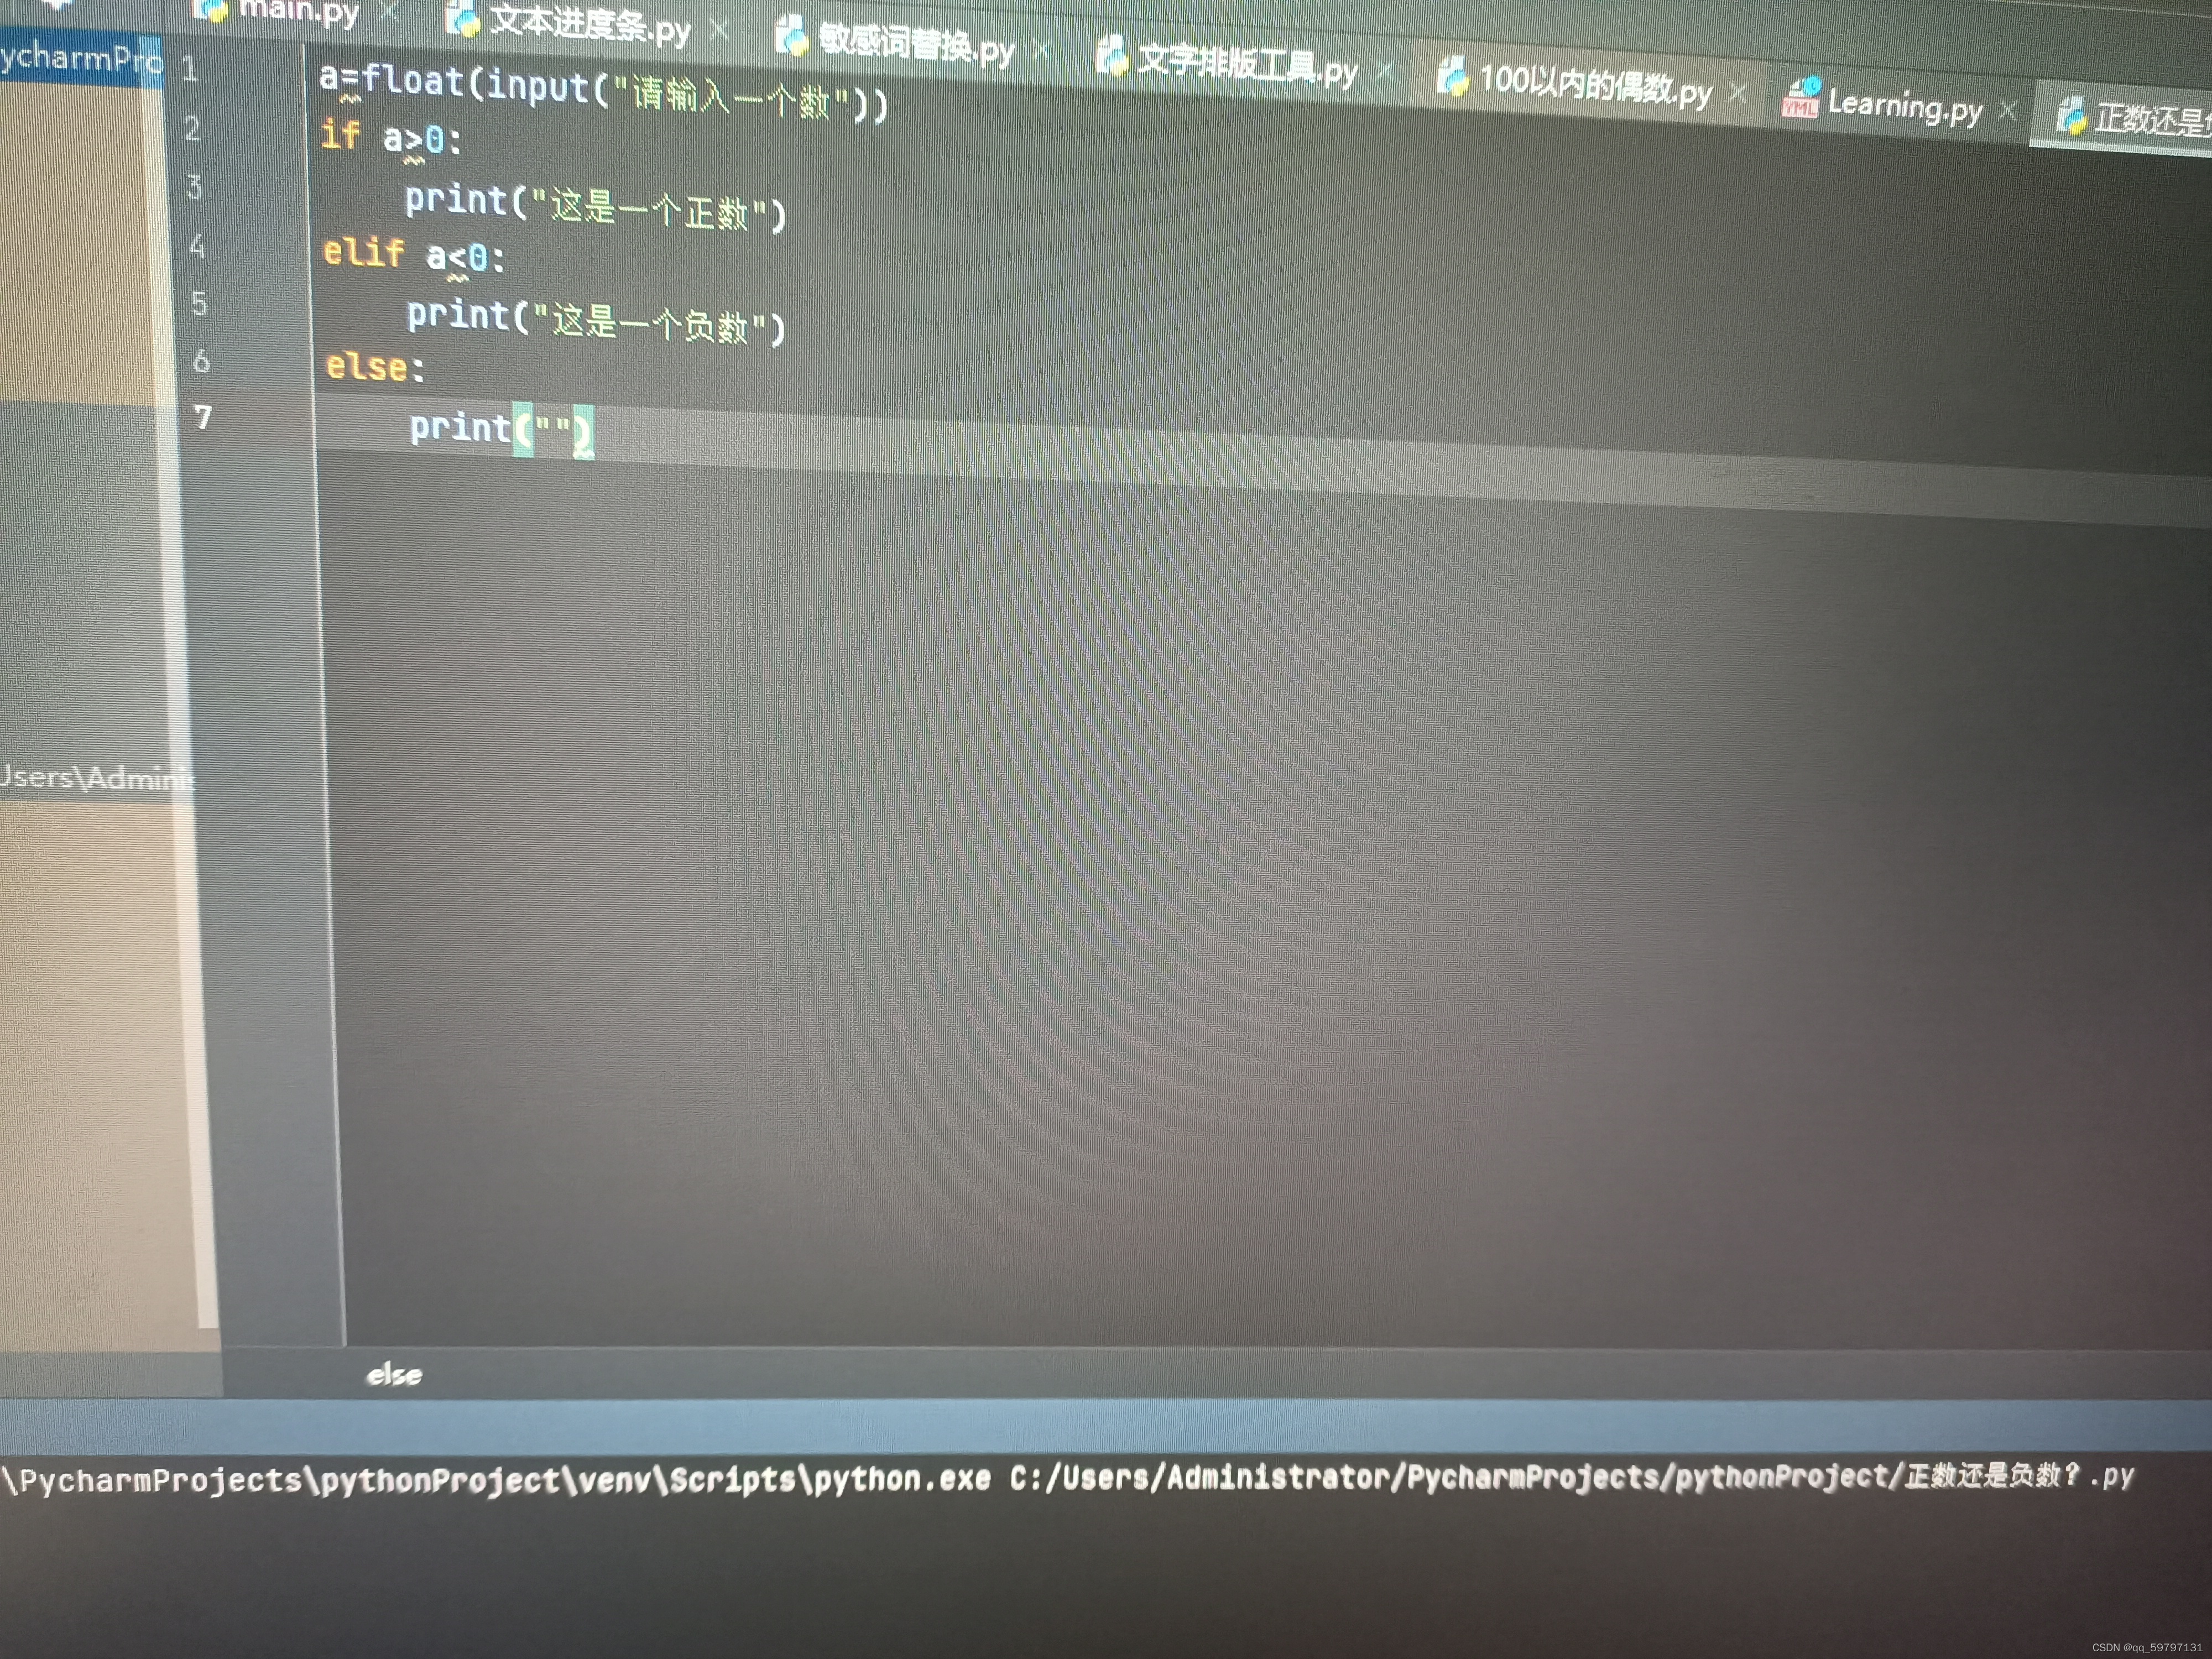Close the Learning.py editor tab

coord(2007,110)
